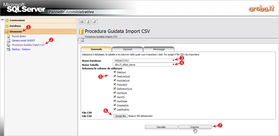Click the Connessione folder icon
Screen dimensions: 279x136
tap(7, 20)
